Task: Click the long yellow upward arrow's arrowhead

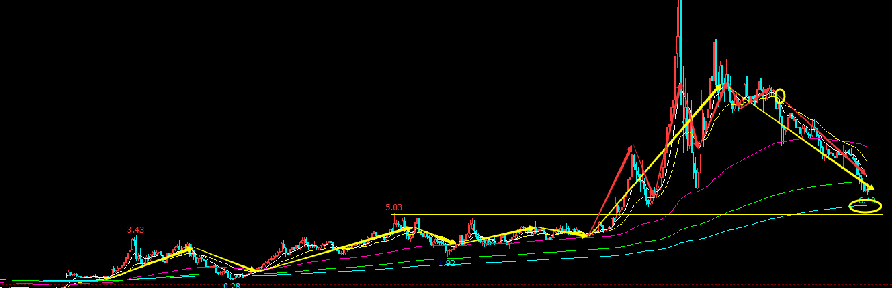Action: (x=721, y=85)
